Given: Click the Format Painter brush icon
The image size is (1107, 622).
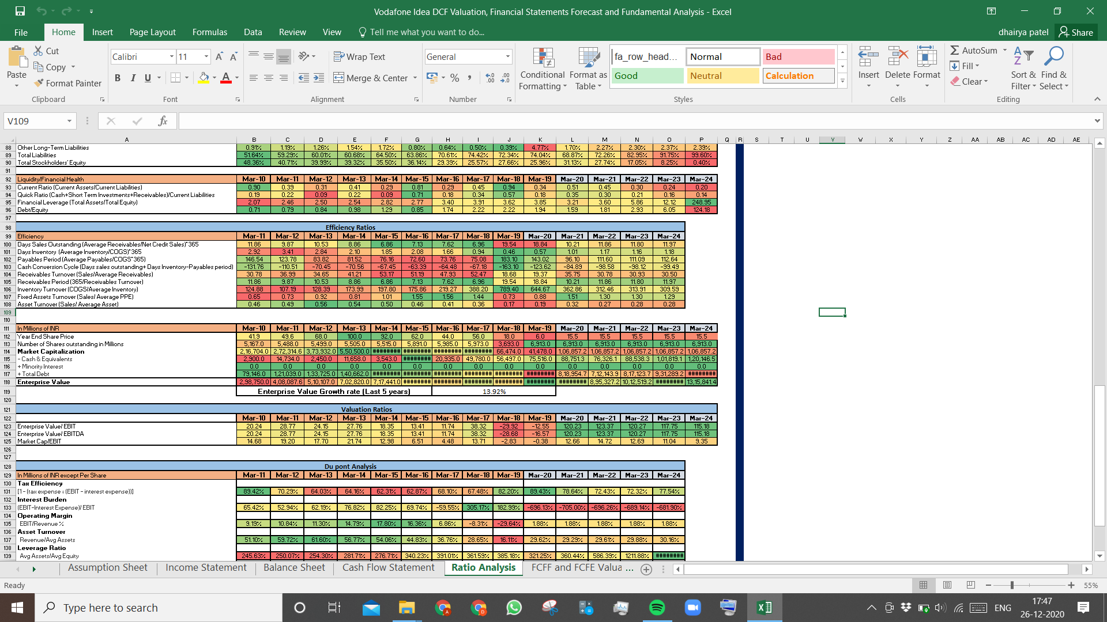Looking at the screenshot, I should (39, 83).
